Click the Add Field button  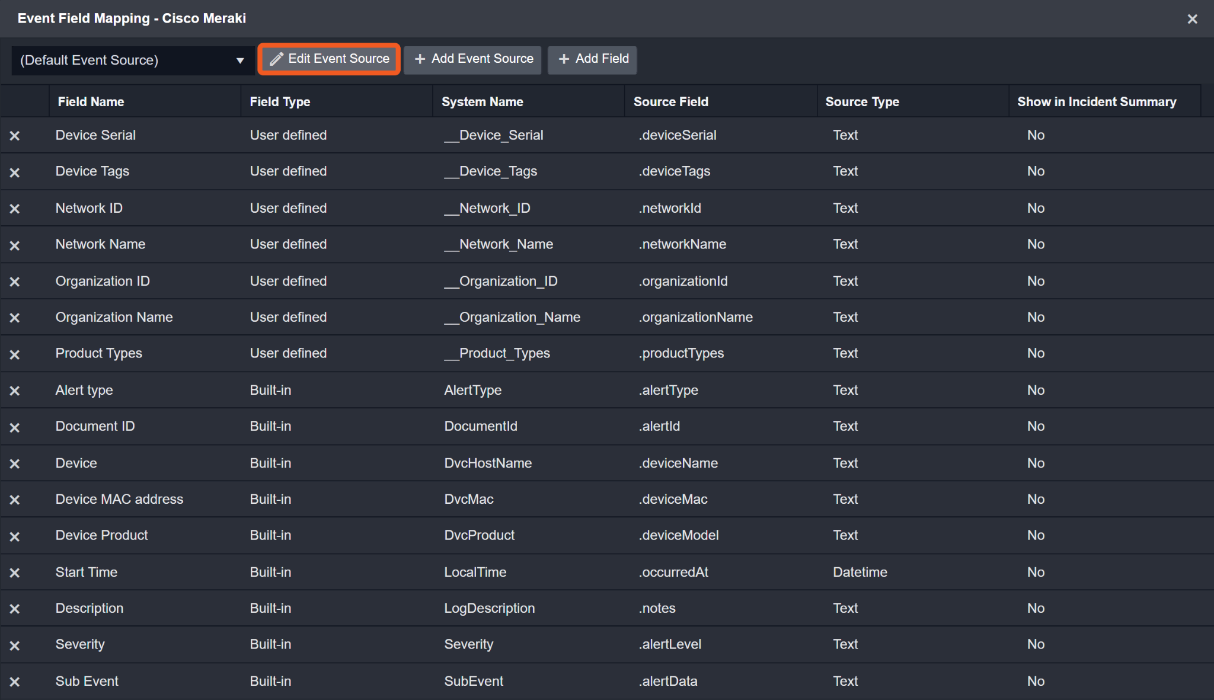tap(593, 59)
